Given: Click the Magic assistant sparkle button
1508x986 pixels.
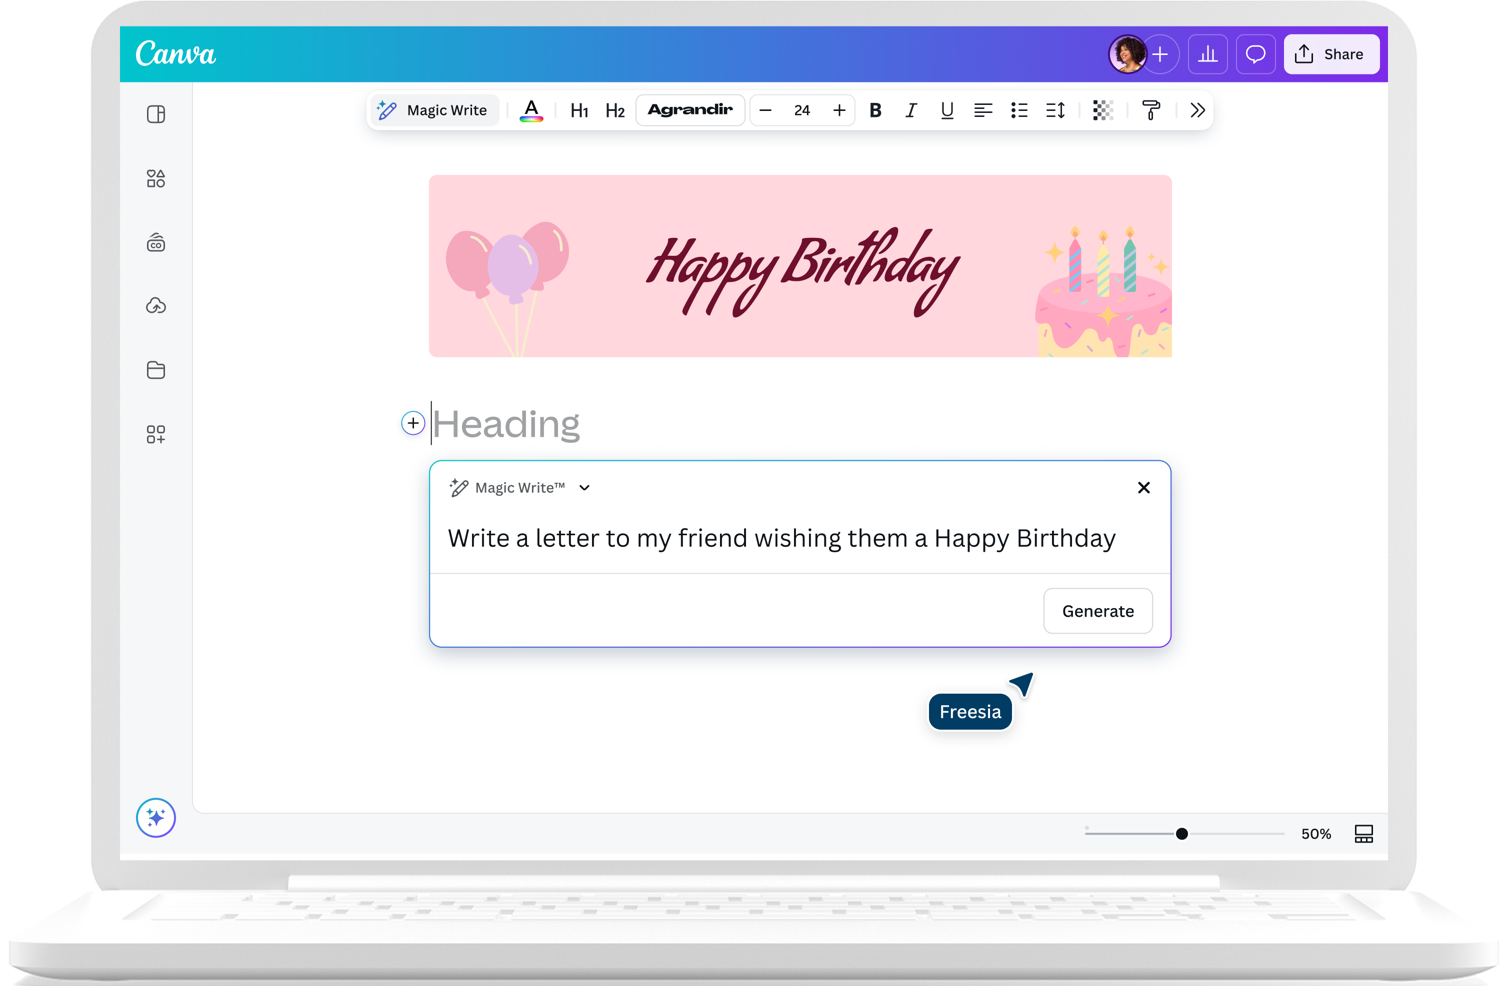Looking at the screenshot, I should click(156, 818).
